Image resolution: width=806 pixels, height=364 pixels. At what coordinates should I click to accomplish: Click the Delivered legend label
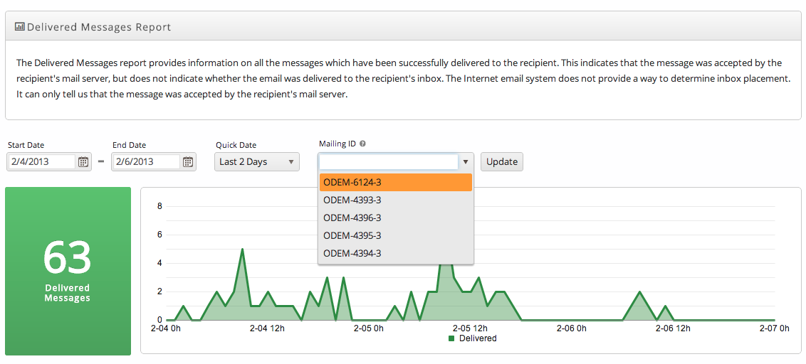[x=478, y=338]
